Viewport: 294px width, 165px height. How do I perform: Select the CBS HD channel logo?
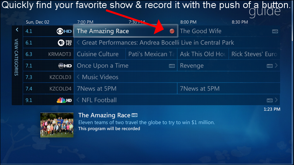click(64, 31)
